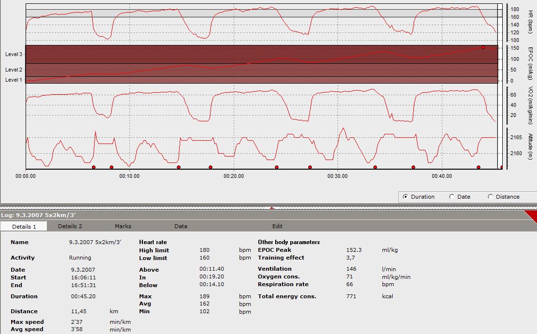Choose the Distance axis option
Viewport: 537px width, 334px height.
(x=491, y=197)
